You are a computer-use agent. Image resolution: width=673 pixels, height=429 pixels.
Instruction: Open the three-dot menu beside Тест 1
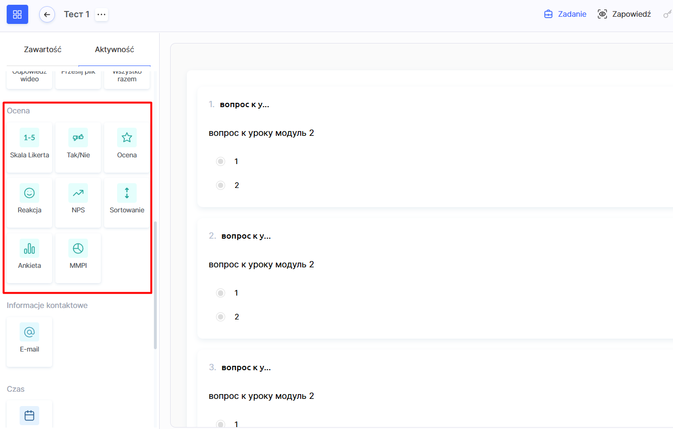click(x=101, y=14)
